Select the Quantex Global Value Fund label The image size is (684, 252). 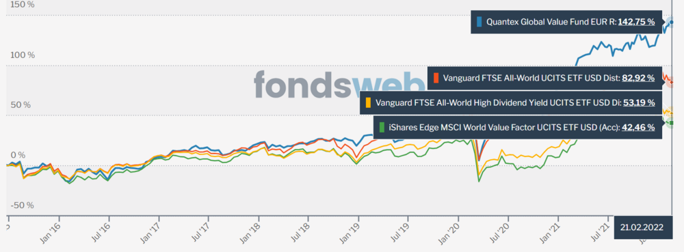pos(551,22)
